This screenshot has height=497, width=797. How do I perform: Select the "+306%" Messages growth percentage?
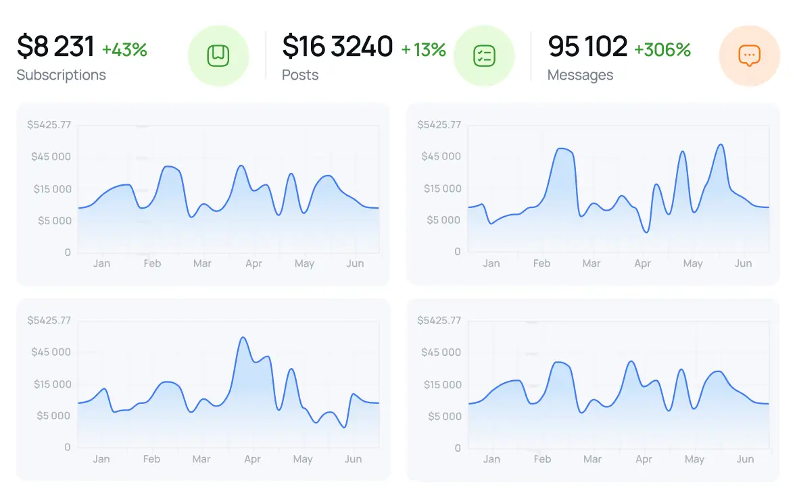(x=662, y=48)
